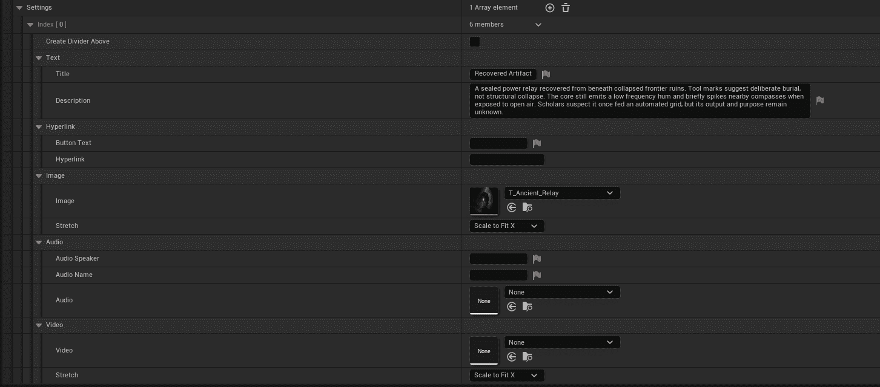880x387 pixels.
Task: Open T_Ancient_Relay asset picker dropdown
Action: tap(562, 193)
